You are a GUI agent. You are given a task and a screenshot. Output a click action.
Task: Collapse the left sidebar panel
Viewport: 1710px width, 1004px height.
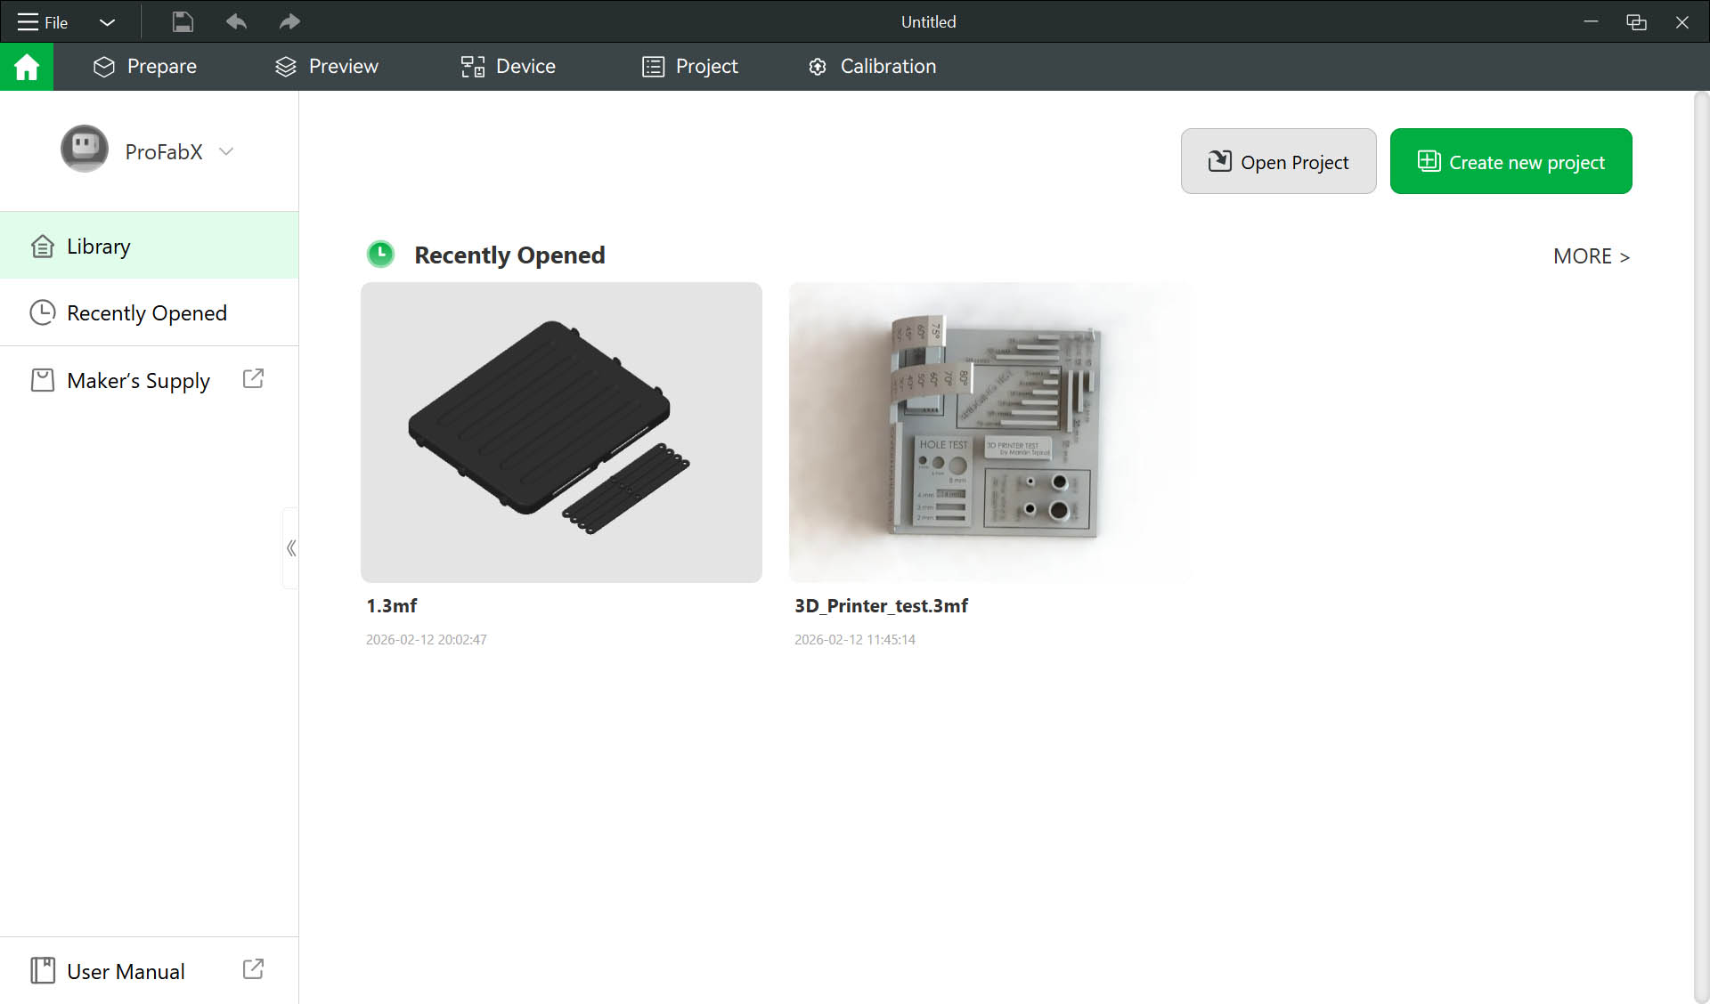(x=290, y=548)
